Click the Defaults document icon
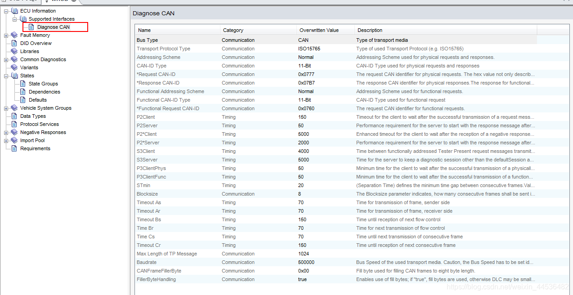 click(x=23, y=100)
